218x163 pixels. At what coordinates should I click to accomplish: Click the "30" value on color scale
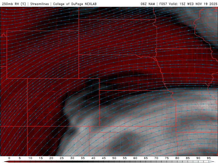pos(72,158)
